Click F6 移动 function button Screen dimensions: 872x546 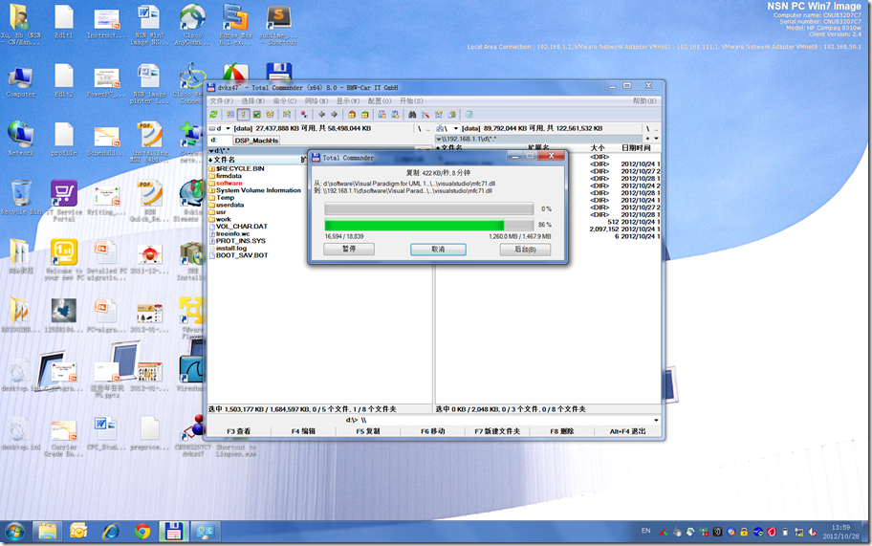point(433,431)
